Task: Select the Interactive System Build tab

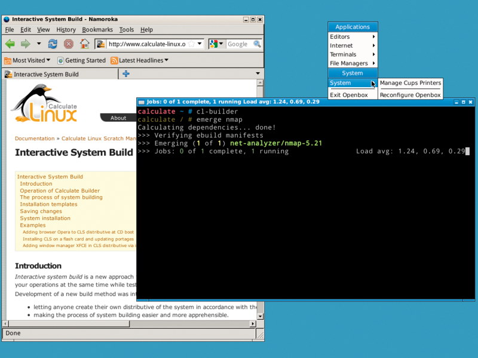Action: coord(60,74)
